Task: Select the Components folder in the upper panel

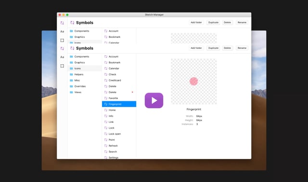Action: [85, 31]
